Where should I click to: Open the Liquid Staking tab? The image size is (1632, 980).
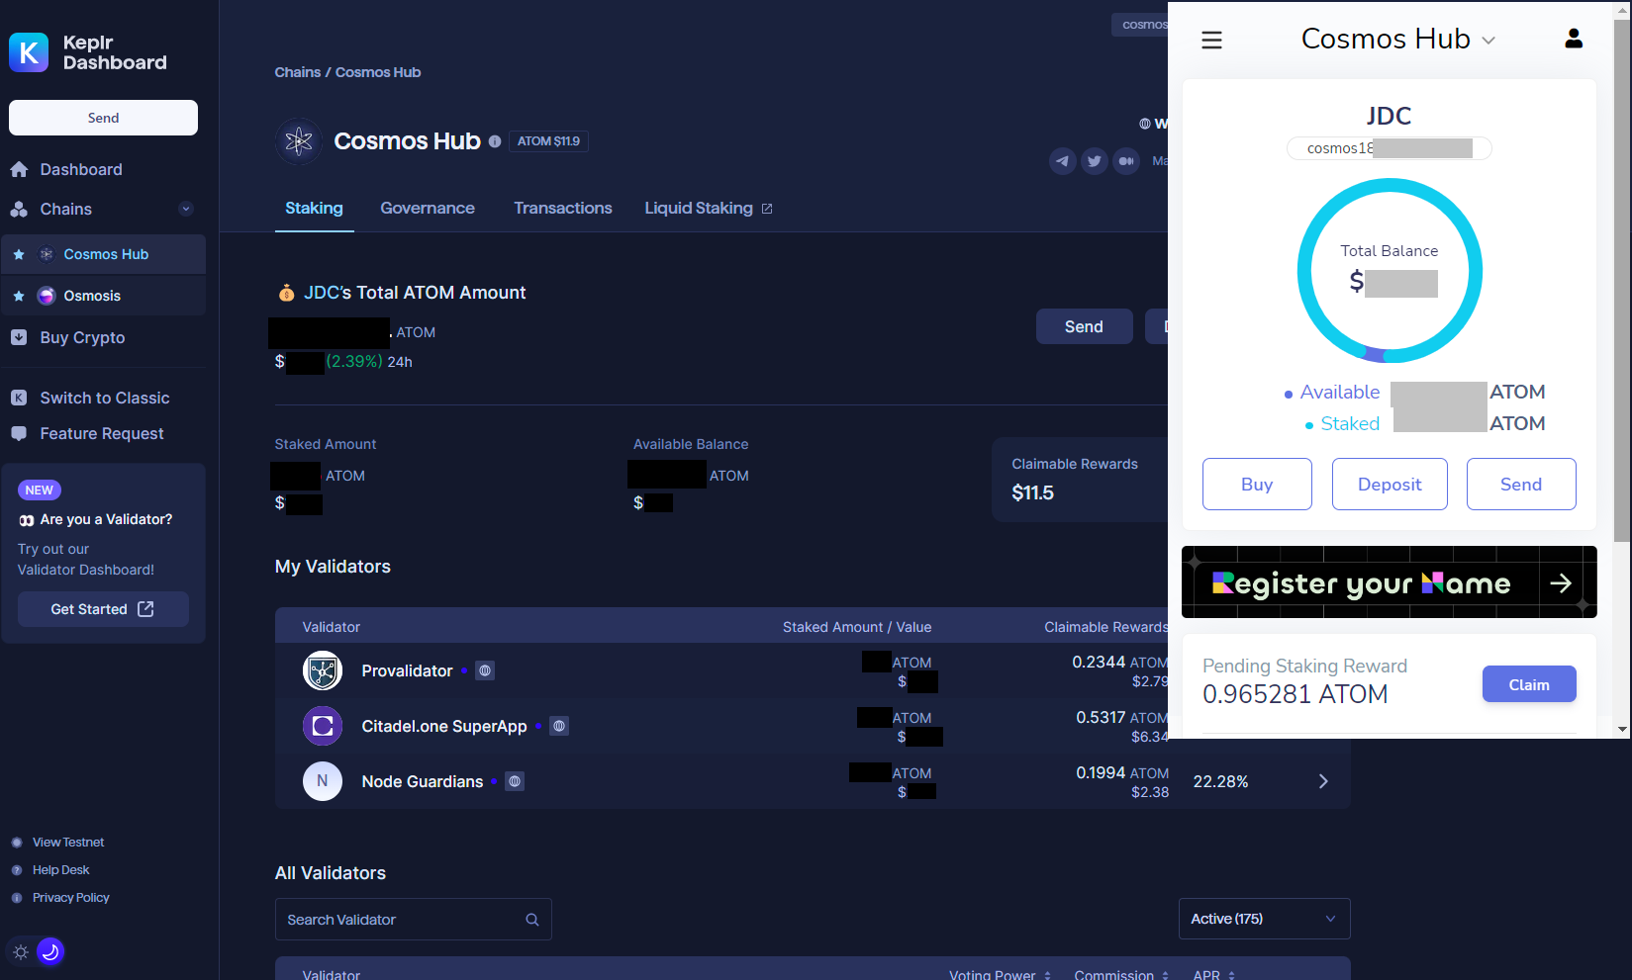pyautogui.click(x=709, y=209)
